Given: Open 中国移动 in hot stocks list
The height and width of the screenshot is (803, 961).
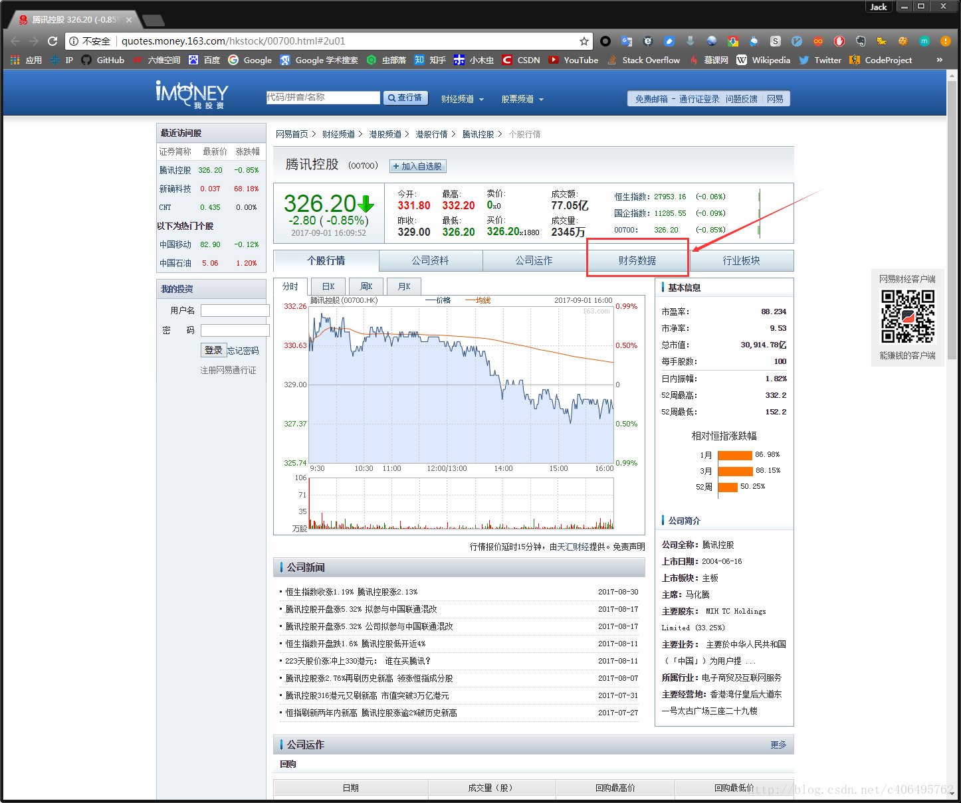Looking at the screenshot, I should [175, 244].
